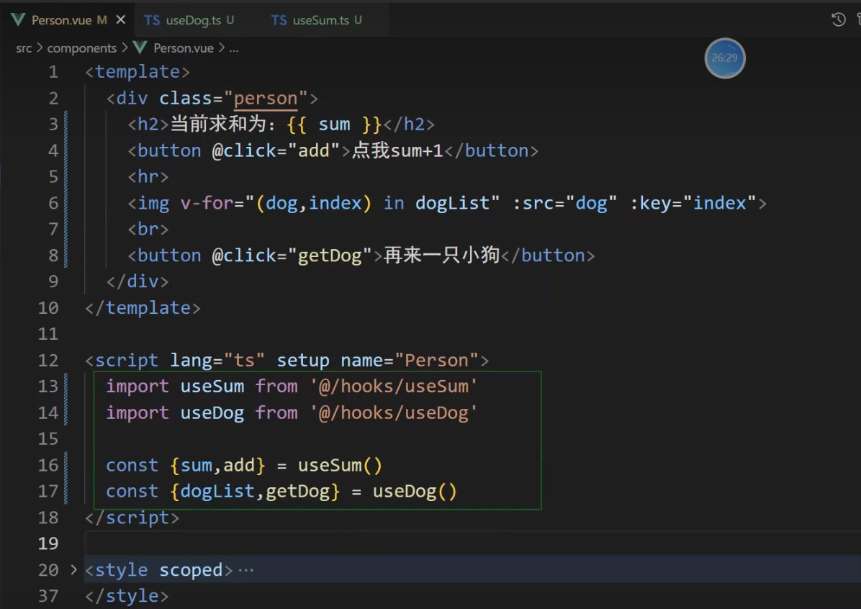Click the breadcrumb ellipsis symbol
This screenshot has width=861, height=609.
(x=234, y=48)
